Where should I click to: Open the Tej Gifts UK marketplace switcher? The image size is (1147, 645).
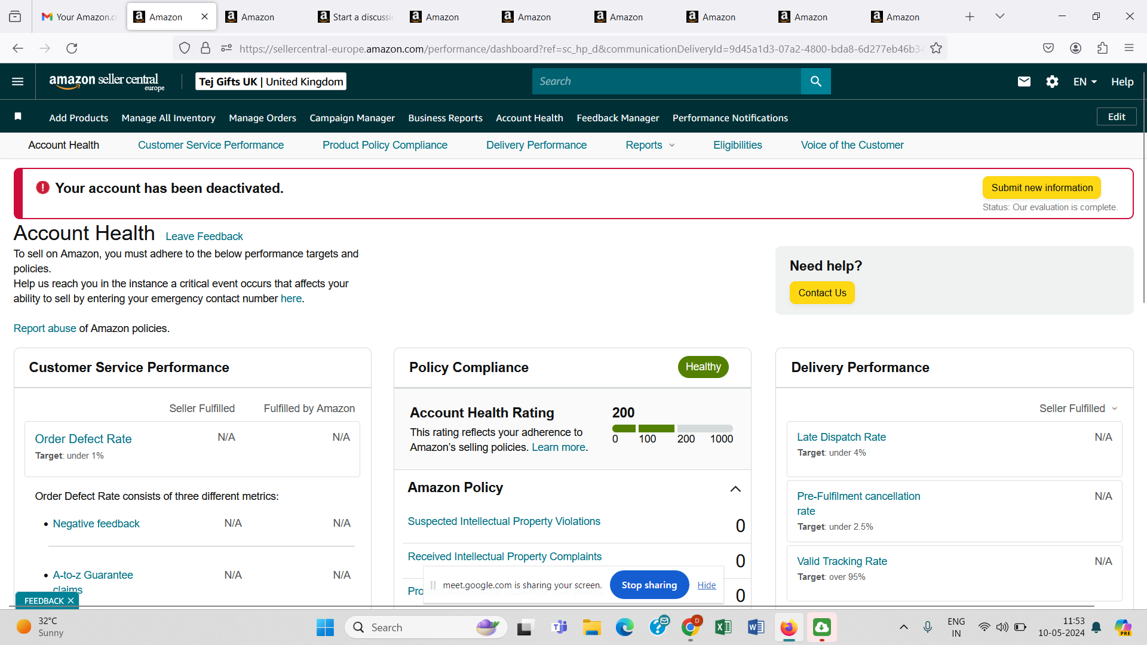[271, 82]
